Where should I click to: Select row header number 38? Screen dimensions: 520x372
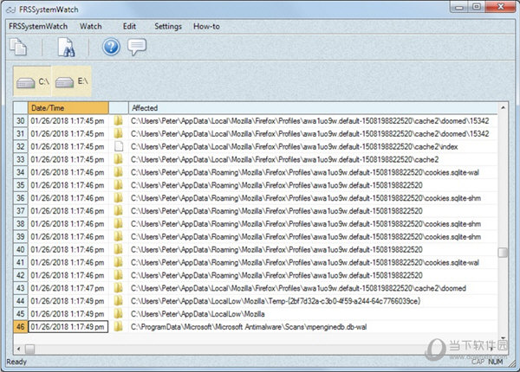pyautogui.click(x=21, y=224)
